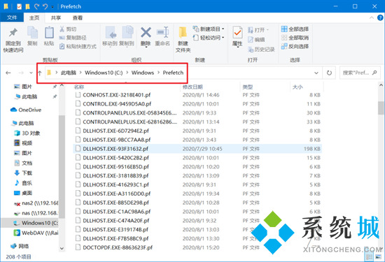Open the recent locations dropdown arrow
The image size is (385, 262).
[x=31, y=73]
